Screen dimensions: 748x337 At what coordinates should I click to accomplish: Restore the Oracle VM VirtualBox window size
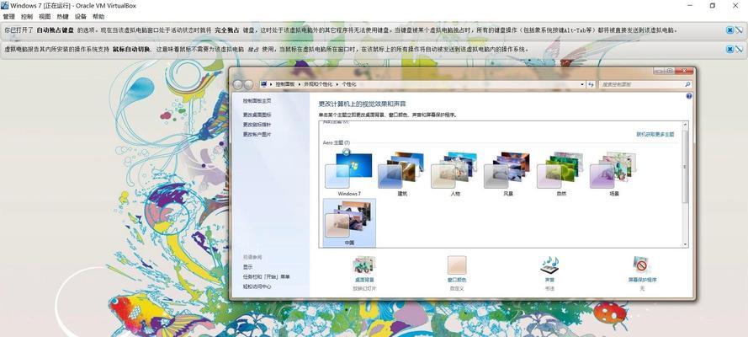coord(712,5)
